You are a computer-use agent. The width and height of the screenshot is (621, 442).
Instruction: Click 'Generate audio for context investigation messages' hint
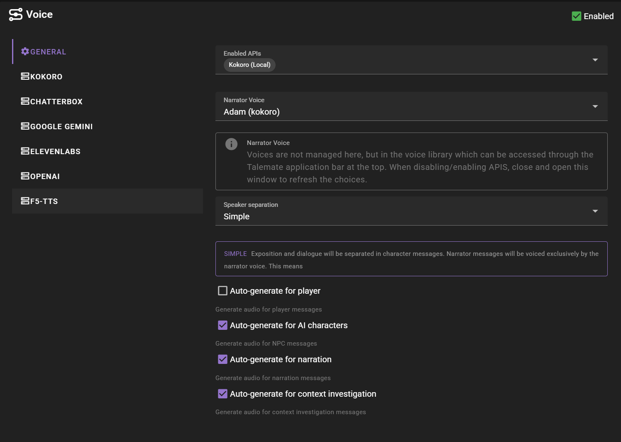(291, 412)
